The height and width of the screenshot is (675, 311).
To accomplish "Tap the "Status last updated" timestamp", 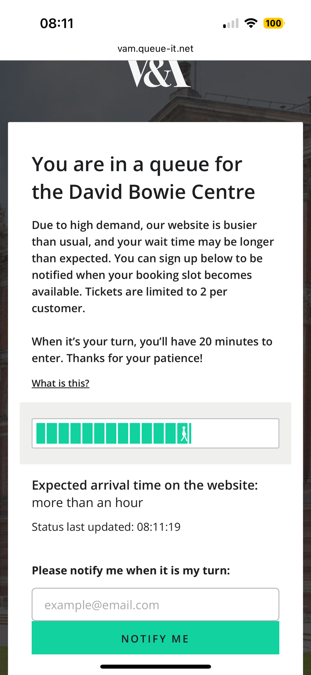I will (106, 527).
